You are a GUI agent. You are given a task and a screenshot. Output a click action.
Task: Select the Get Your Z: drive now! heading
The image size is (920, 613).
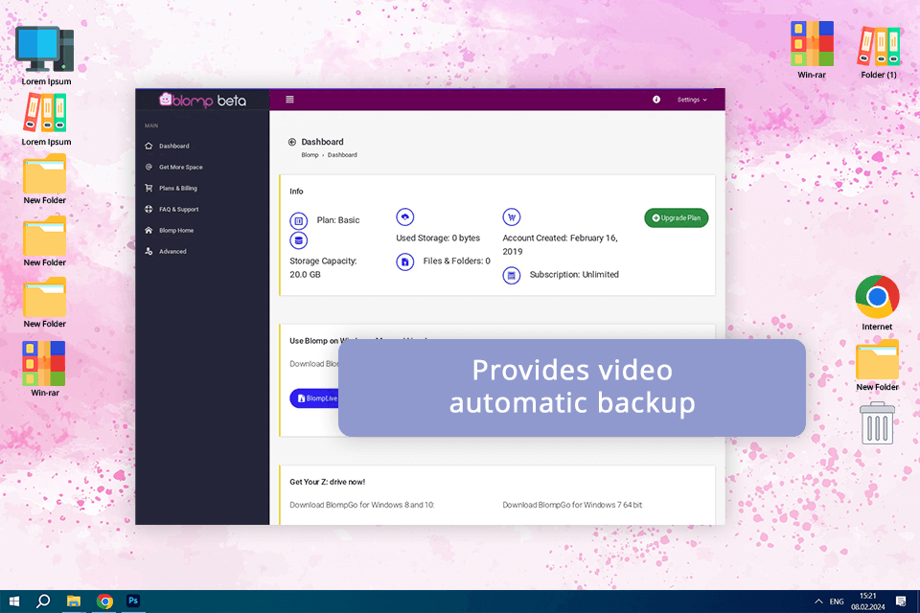328,482
